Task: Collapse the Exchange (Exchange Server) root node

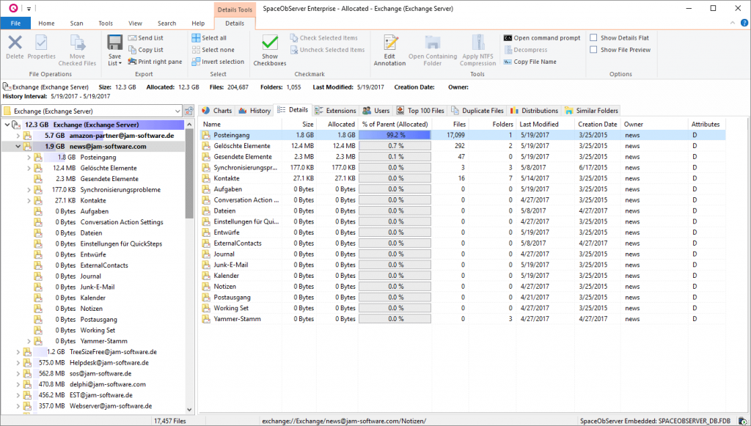Action: pyautogui.click(x=7, y=125)
